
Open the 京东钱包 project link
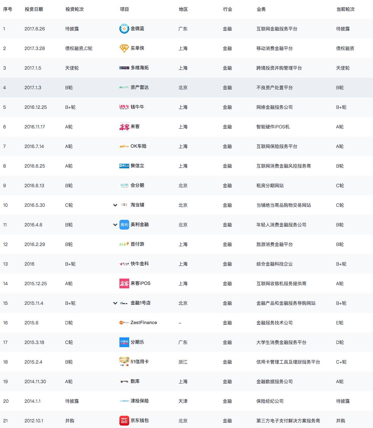click(140, 421)
